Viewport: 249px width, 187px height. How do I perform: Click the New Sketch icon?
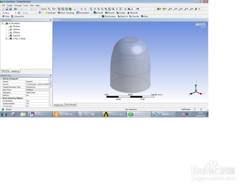coord(40,13)
